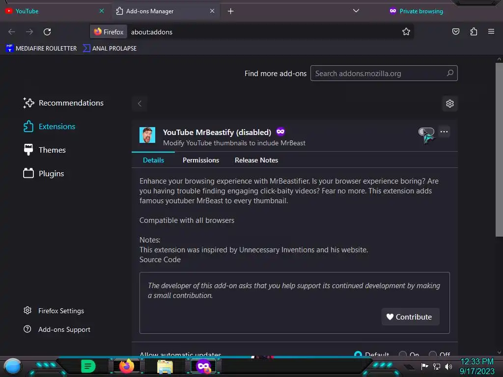
Task: Open private Firefox window on taskbar
Action: tap(203, 366)
